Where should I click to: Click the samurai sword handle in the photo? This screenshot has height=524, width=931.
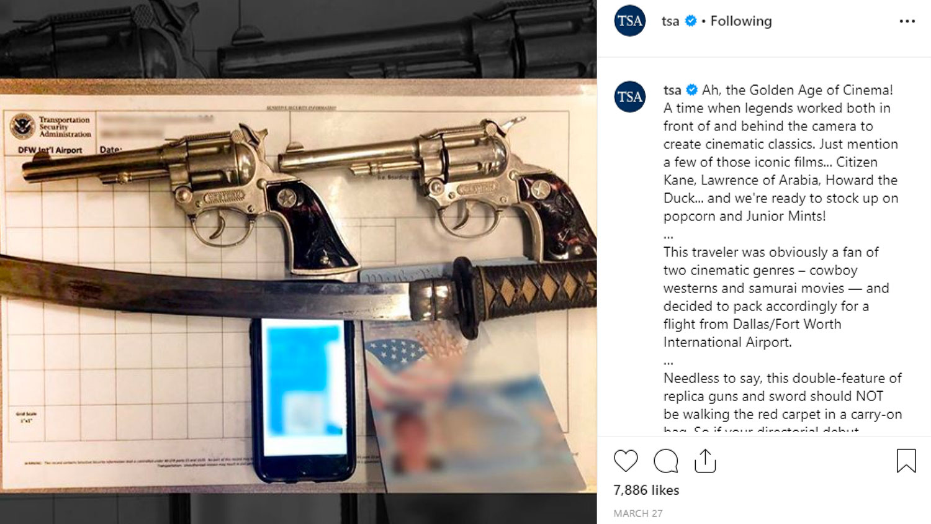point(528,290)
